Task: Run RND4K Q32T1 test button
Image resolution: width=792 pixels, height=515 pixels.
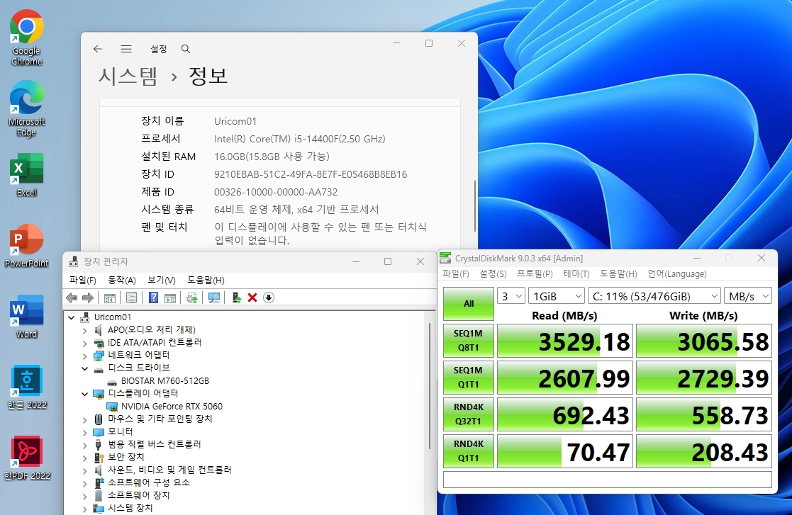Action: point(468,414)
